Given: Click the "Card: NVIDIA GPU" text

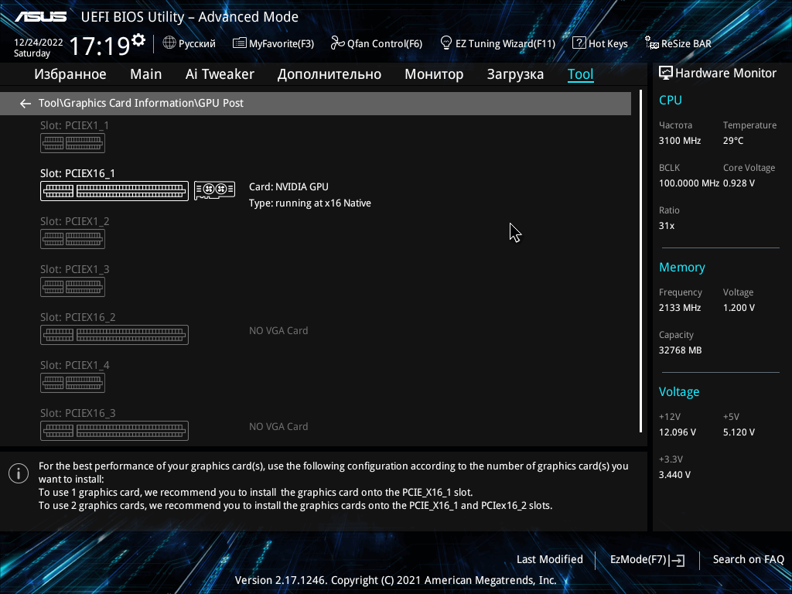Looking at the screenshot, I should pyautogui.click(x=288, y=187).
